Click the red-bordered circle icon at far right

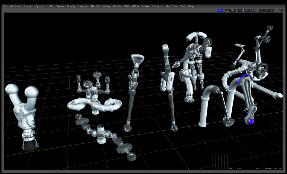[280, 10]
